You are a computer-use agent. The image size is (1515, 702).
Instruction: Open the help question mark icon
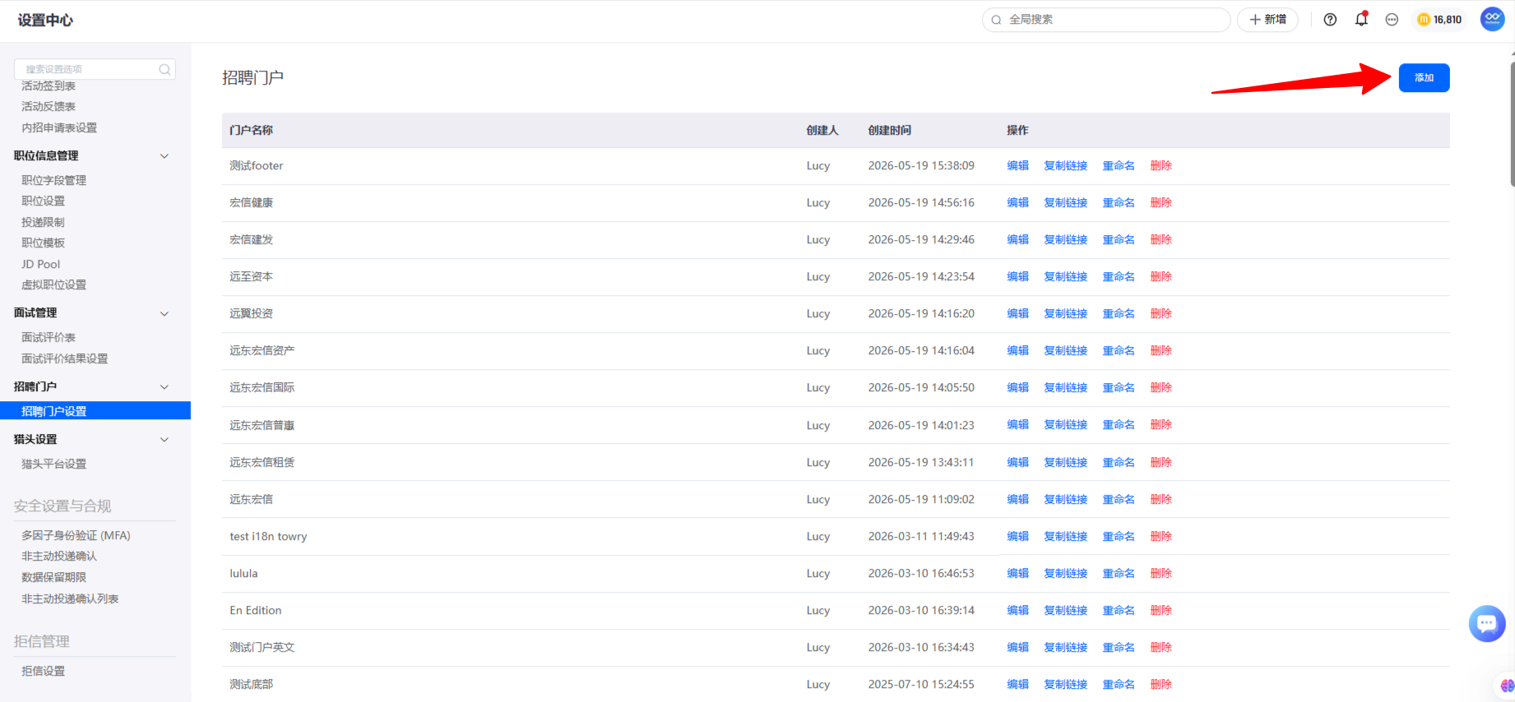click(x=1330, y=20)
